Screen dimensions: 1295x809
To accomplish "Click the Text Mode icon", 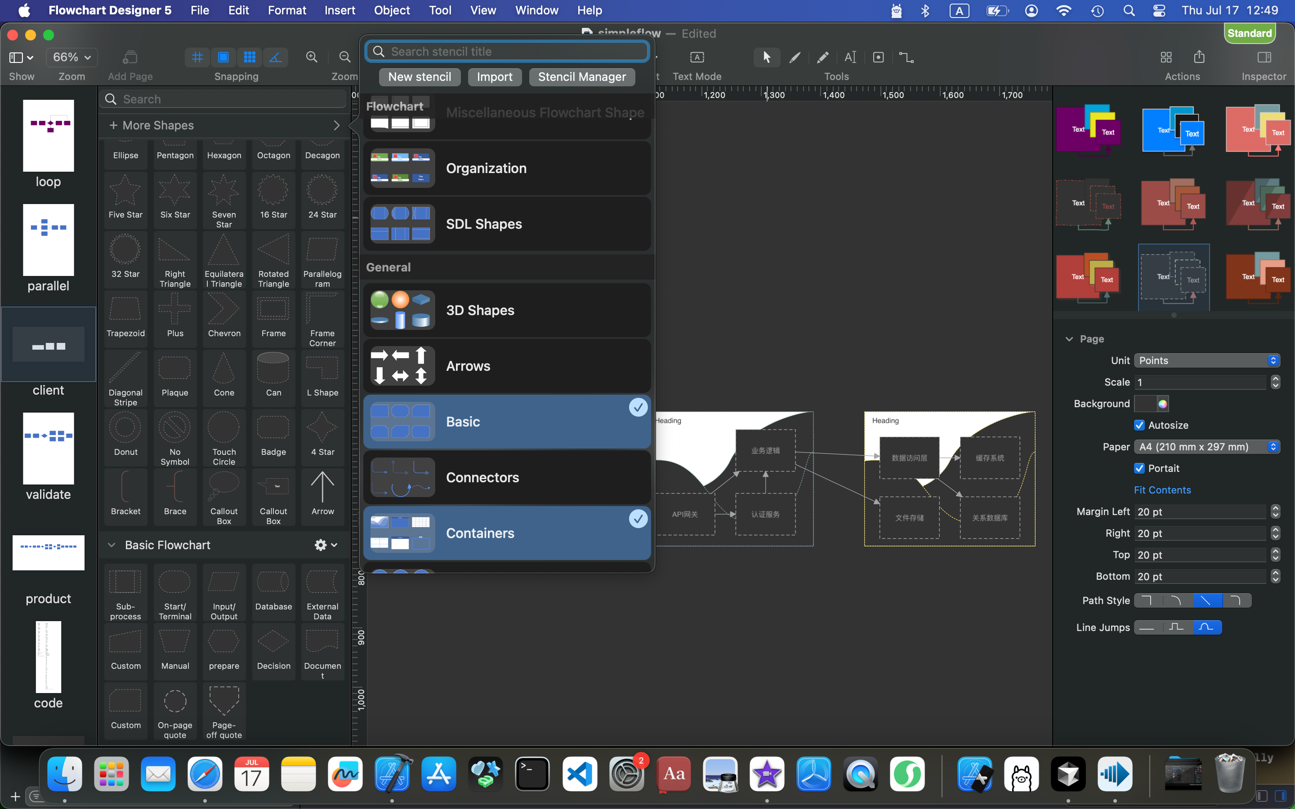I will [697, 57].
